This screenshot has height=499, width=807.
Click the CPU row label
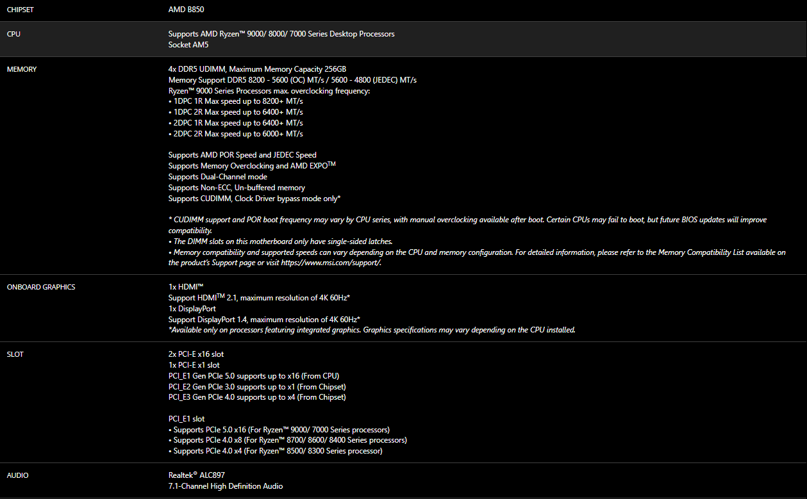click(13, 34)
